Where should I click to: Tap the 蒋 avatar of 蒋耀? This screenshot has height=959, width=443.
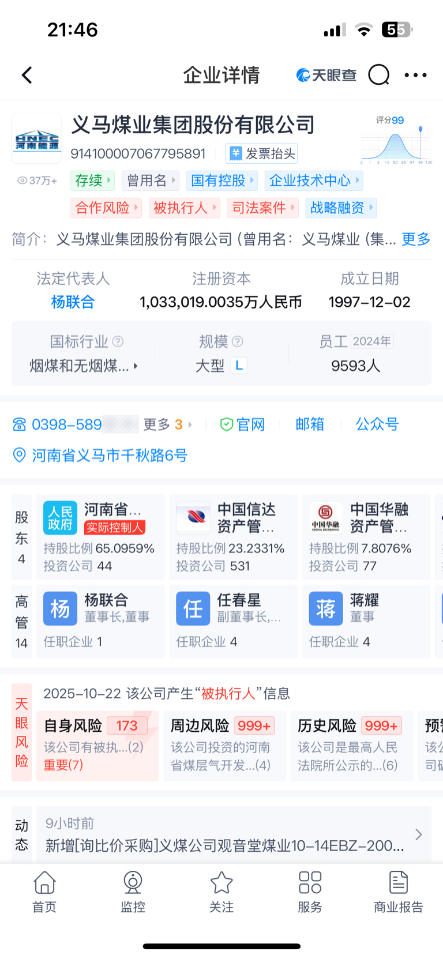click(326, 608)
